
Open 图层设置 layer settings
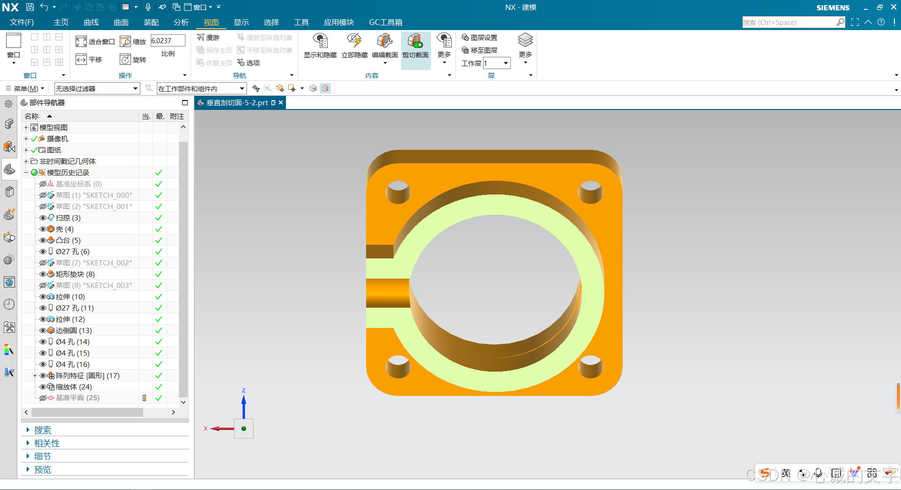(x=479, y=38)
